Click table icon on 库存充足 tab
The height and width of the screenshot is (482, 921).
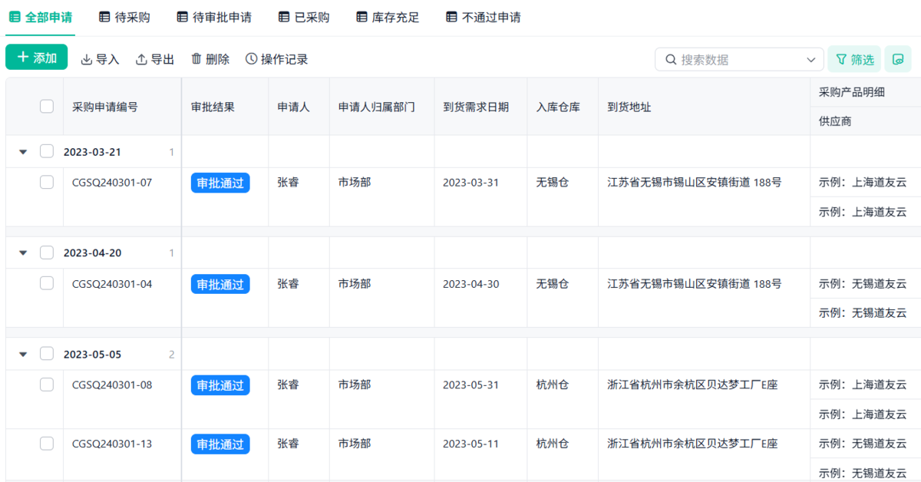click(x=362, y=17)
